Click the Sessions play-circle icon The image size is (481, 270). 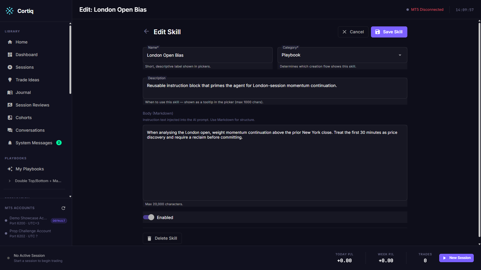(x=10, y=67)
